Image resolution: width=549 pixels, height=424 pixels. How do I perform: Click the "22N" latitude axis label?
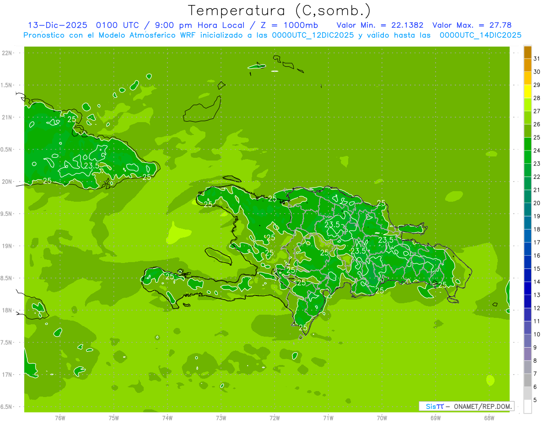point(7,53)
